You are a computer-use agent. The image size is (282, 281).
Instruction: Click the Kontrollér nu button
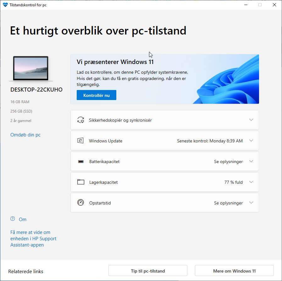[96, 95]
